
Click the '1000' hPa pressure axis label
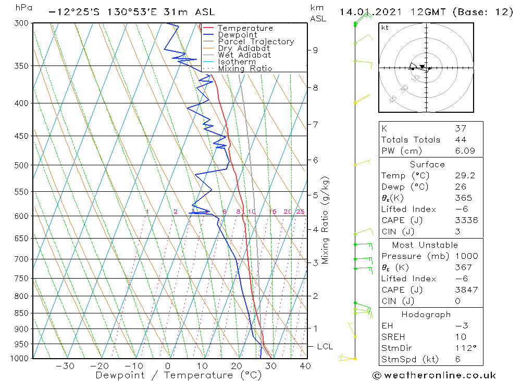[x=19, y=359]
